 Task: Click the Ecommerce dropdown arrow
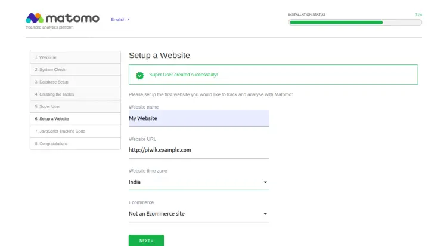[265, 213]
